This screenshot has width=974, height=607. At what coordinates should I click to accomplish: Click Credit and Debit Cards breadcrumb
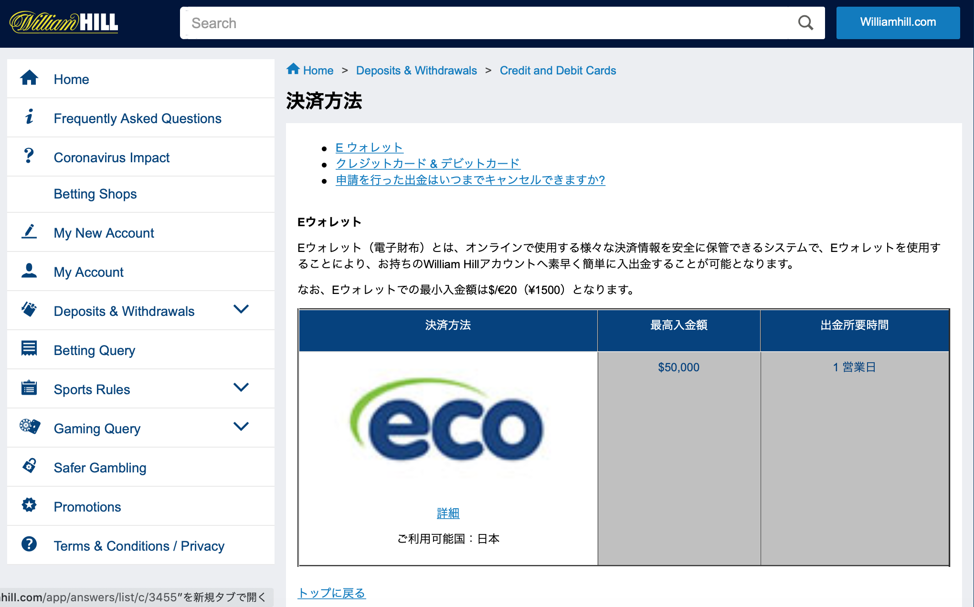click(558, 71)
